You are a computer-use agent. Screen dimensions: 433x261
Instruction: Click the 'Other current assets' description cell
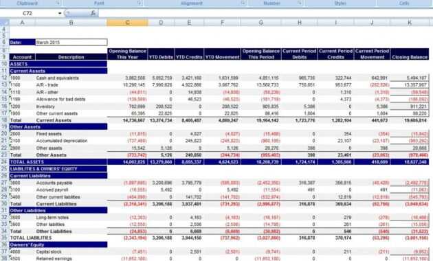(x=71, y=113)
